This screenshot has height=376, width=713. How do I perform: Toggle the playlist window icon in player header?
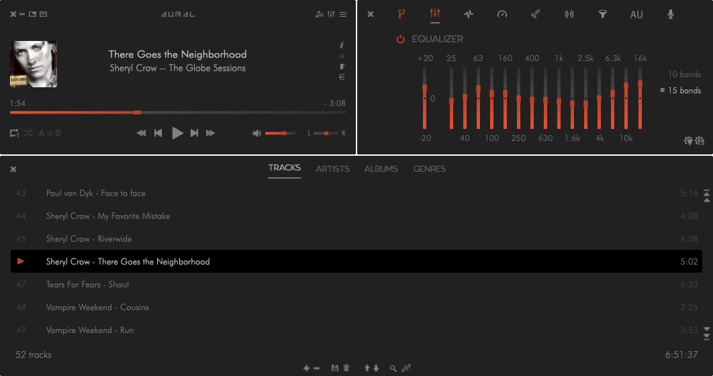pos(319,14)
